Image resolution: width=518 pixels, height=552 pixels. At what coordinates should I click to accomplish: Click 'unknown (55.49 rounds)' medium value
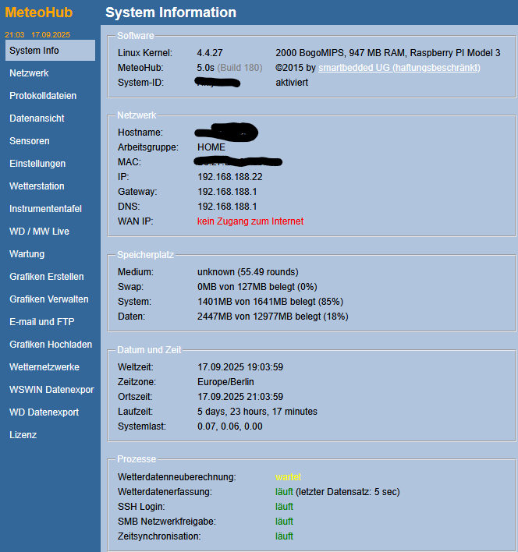[x=248, y=272]
